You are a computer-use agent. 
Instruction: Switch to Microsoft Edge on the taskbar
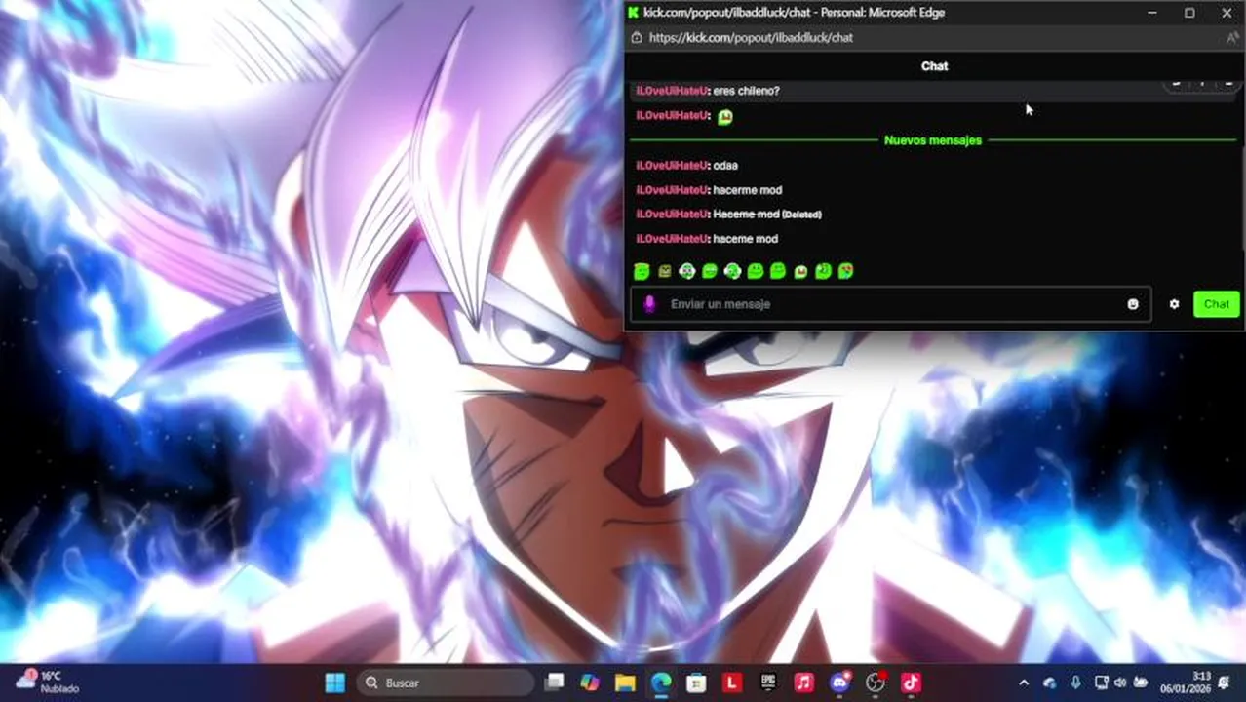pyautogui.click(x=661, y=682)
